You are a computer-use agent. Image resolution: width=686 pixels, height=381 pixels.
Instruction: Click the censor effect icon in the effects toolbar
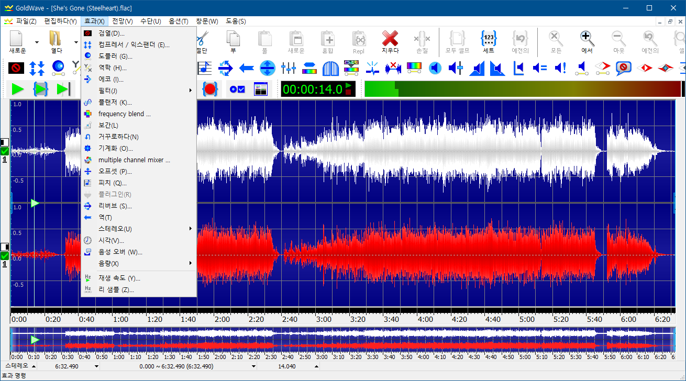[17, 68]
